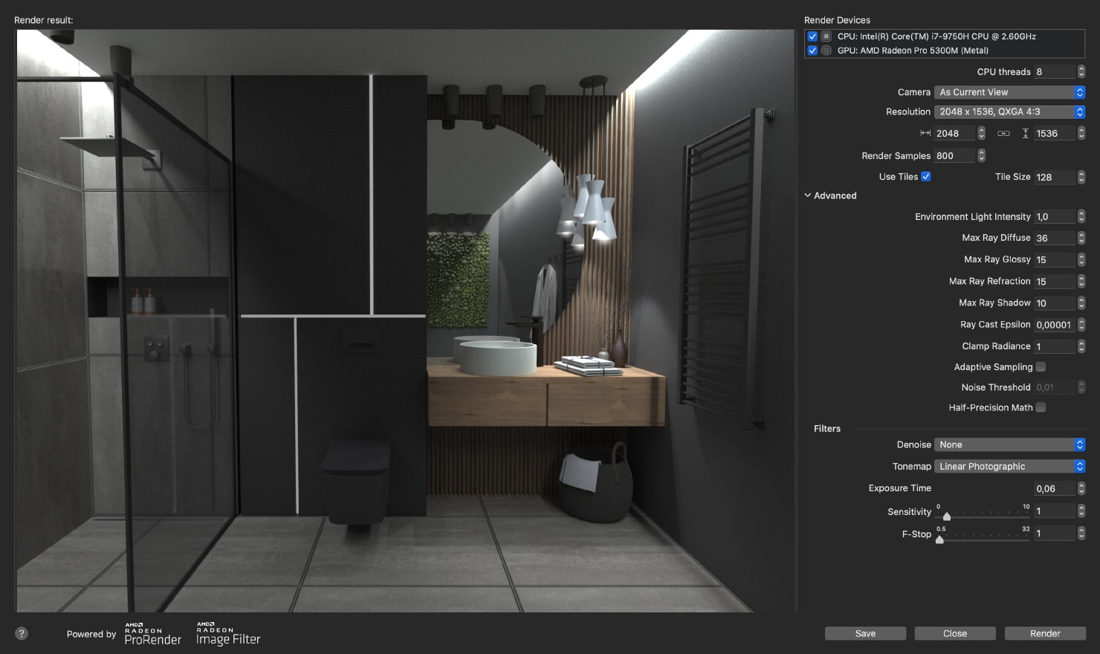1100x654 pixels.
Task: Enable Adaptive Sampling
Action: (x=1041, y=366)
